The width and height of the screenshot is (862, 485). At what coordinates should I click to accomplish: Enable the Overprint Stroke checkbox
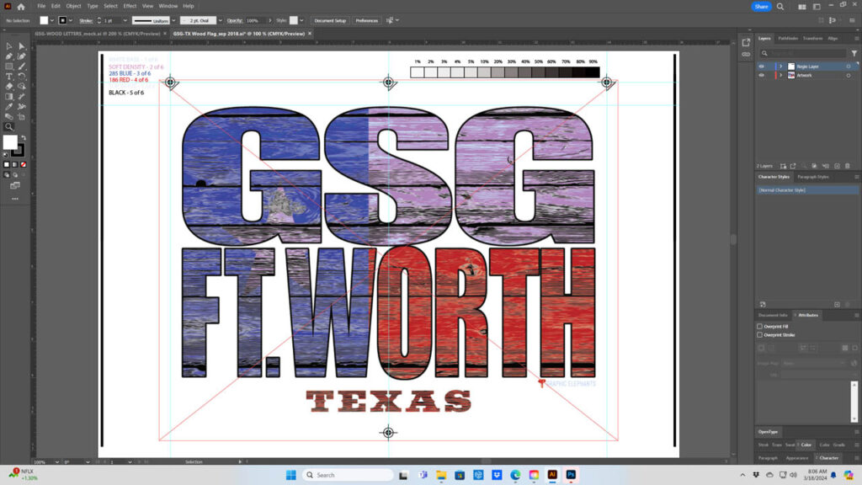760,334
